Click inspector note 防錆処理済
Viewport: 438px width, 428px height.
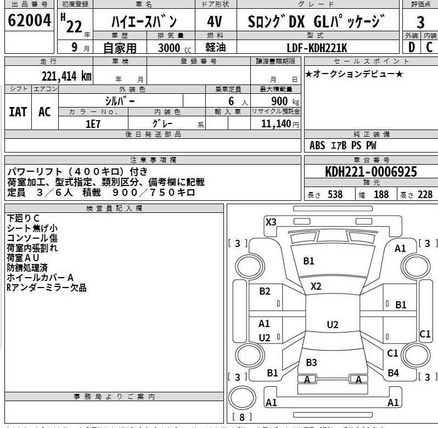[x=27, y=267]
